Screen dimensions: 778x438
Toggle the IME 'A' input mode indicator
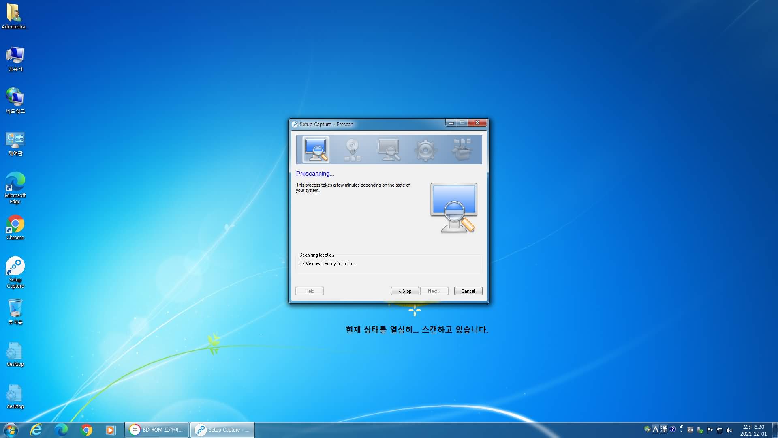coord(655,429)
